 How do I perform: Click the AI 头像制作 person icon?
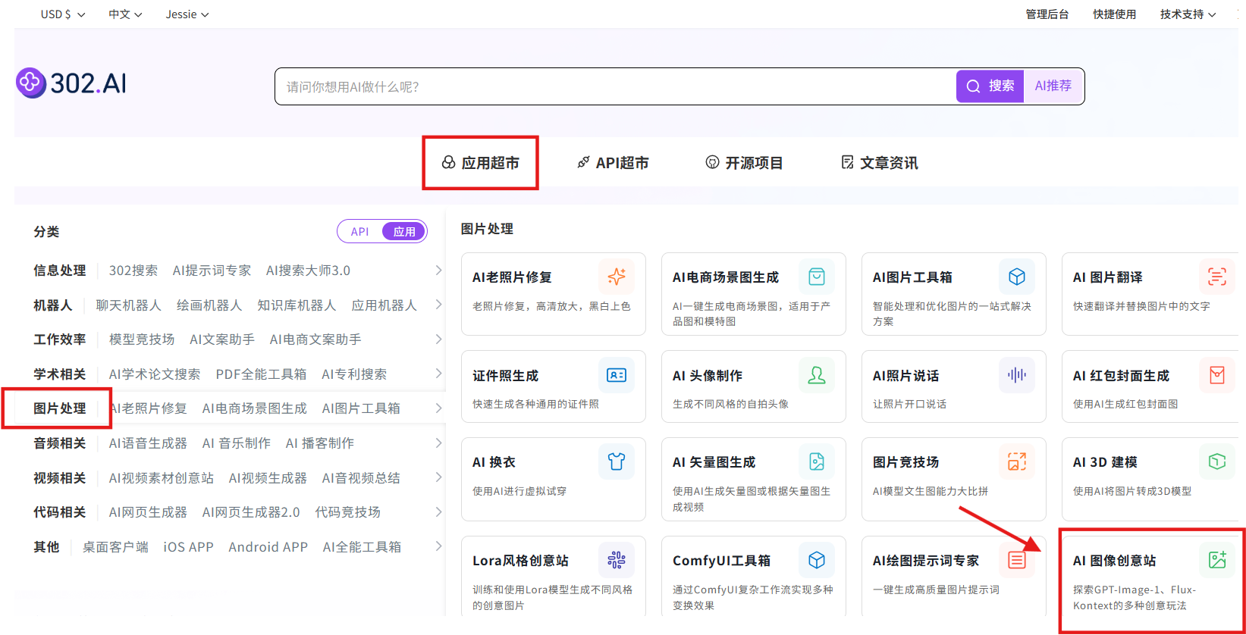tap(817, 375)
